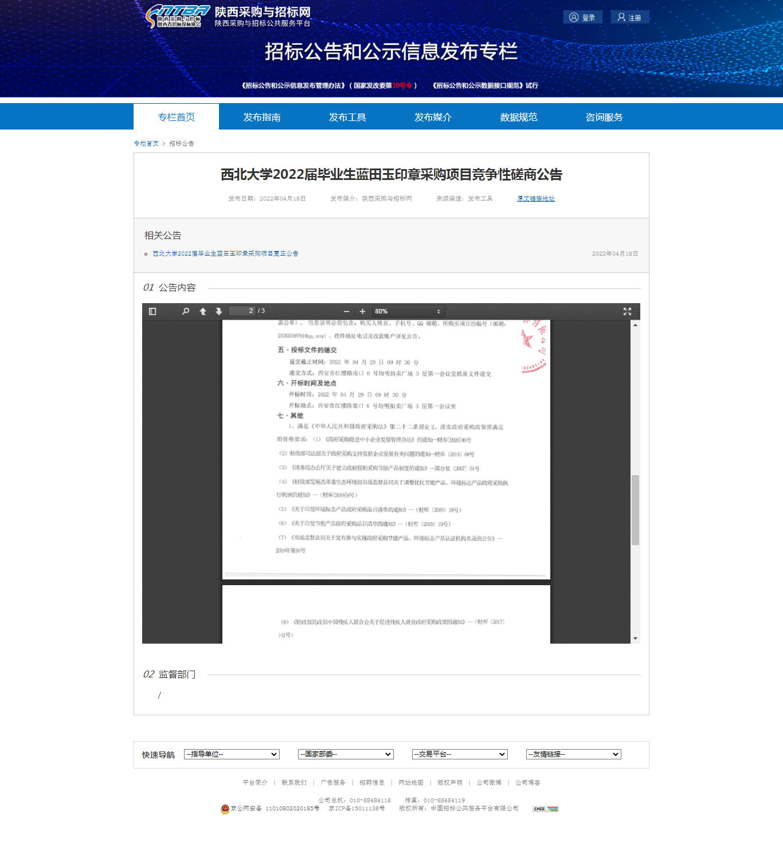Click the 登录 login icon button
Screen dimensions: 783x866
coord(582,17)
